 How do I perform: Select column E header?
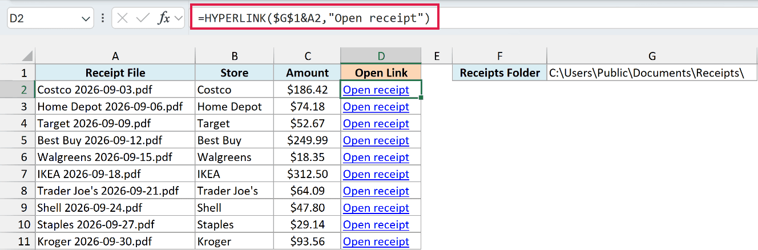pos(437,56)
